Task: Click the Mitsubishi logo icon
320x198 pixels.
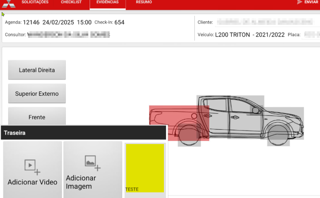Action: tap(9, 3)
